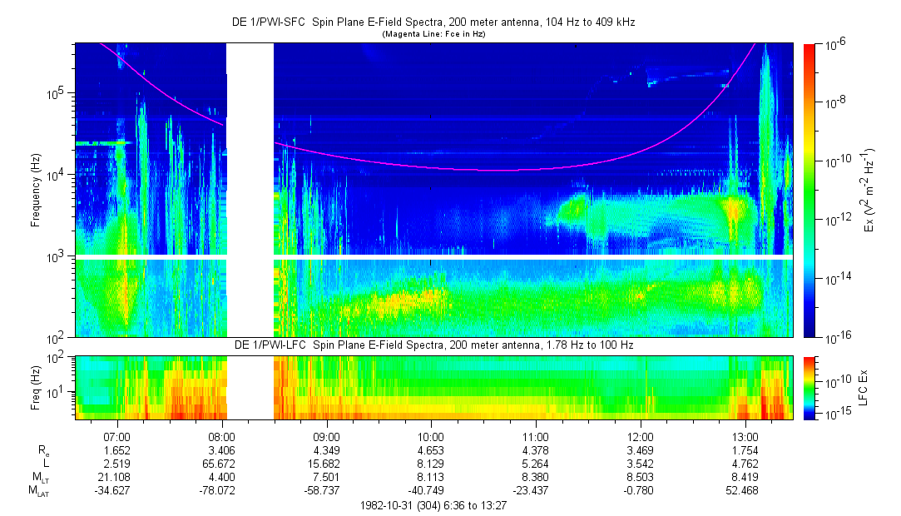The image size is (901, 516).
Task: Click the Frequency (Hz) axis label
Action: coord(36,191)
